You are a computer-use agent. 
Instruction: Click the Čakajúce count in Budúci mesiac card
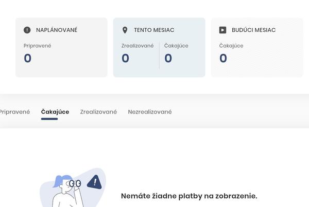coord(223,59)
